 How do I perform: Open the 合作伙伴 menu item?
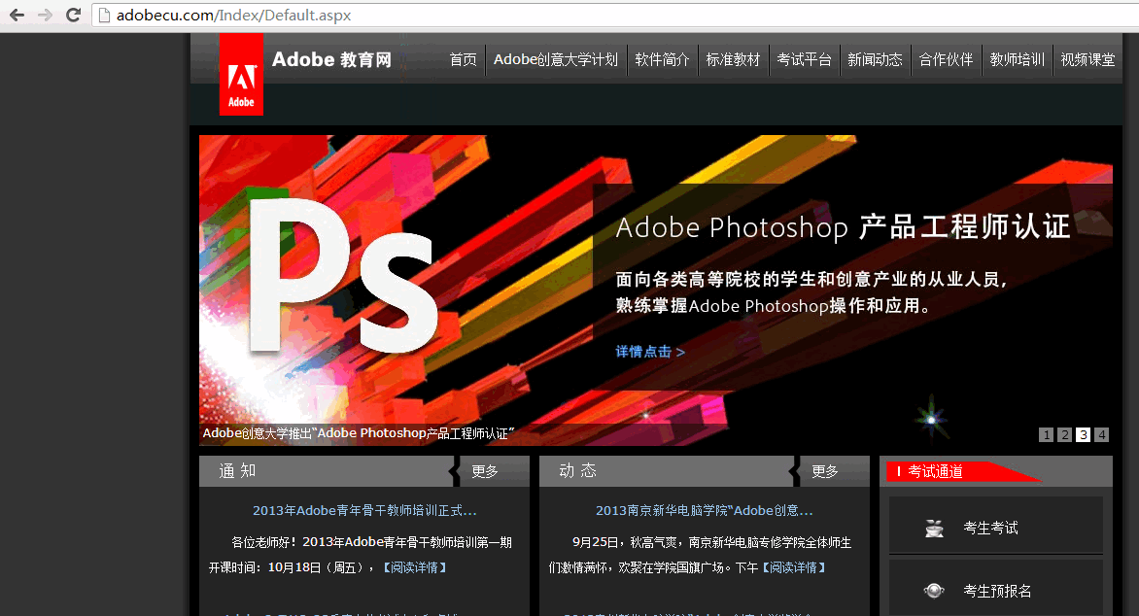[x=946, y=59]
